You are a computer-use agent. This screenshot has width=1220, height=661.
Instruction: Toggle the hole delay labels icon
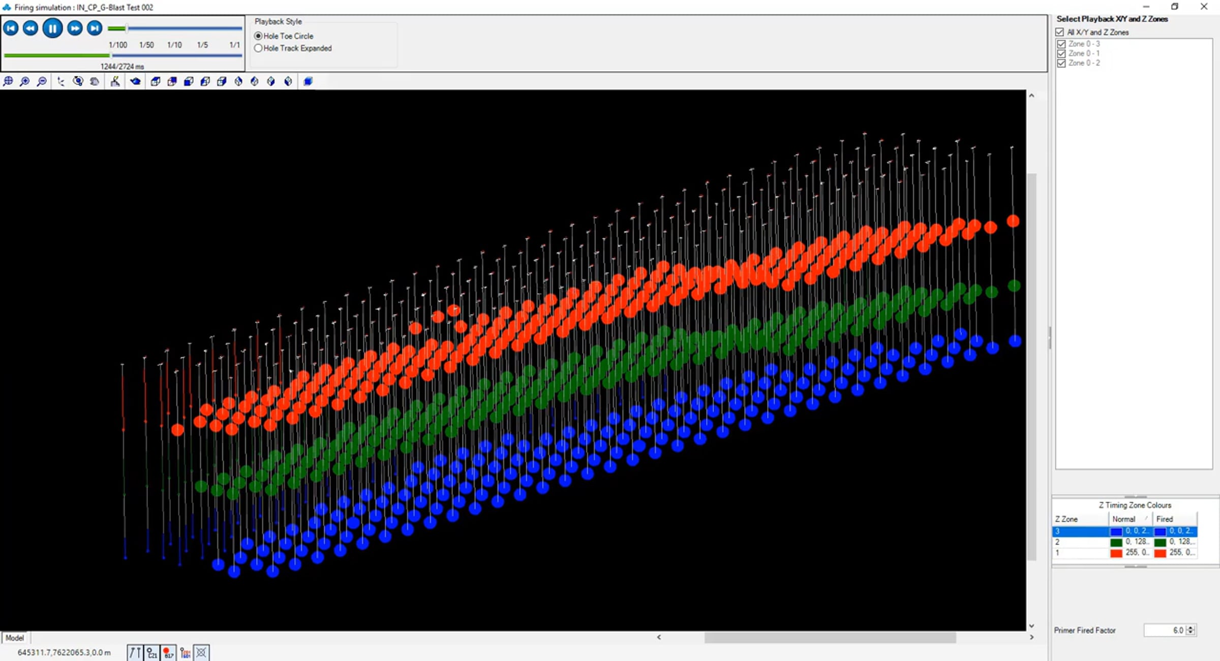coord(185,652)
